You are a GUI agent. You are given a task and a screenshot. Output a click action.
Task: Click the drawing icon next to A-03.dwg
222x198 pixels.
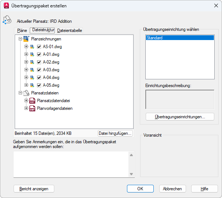pyautogui.click(x=32, y=70)
